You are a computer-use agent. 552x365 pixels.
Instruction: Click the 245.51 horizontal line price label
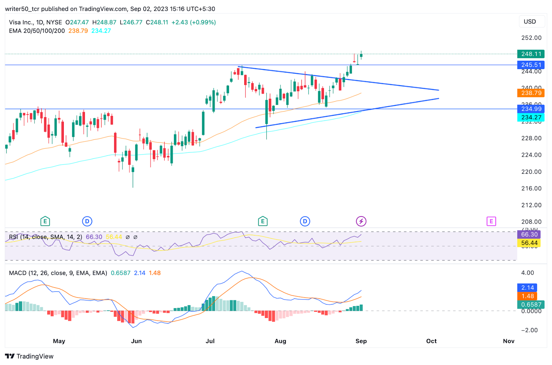click(x=531, y=65)
